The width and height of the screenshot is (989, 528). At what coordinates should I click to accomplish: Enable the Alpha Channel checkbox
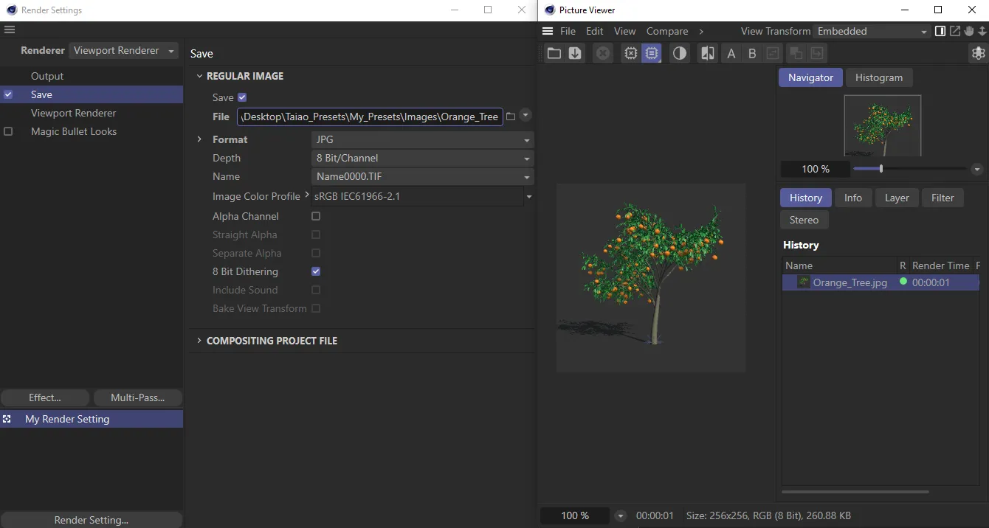(316, 216)
